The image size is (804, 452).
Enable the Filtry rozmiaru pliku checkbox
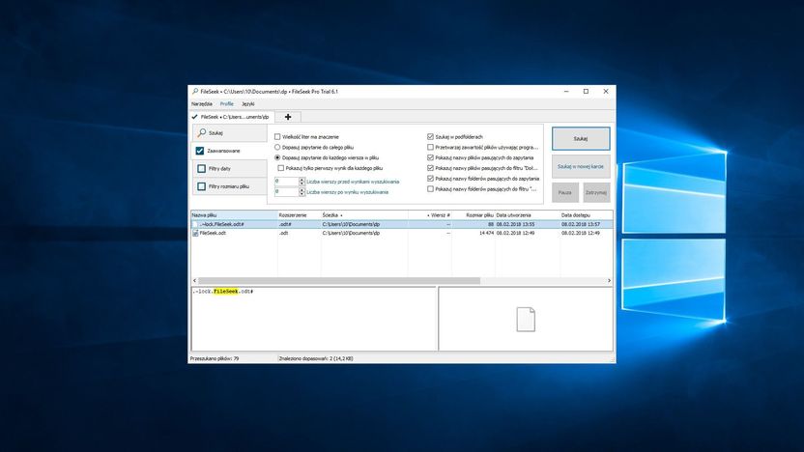tap(202, 186)
